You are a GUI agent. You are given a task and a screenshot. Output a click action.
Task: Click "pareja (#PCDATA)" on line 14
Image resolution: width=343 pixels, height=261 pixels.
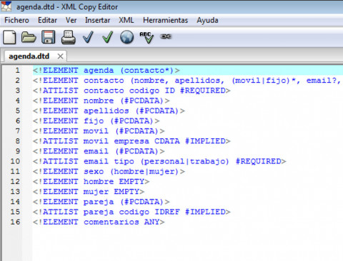(x=123, y=202)
